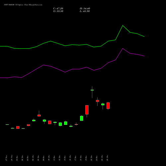Image resolution: width=166 pixels, height=166 pixels.
Task: Click the highest peak of the purple line
Action: (123, 48)
